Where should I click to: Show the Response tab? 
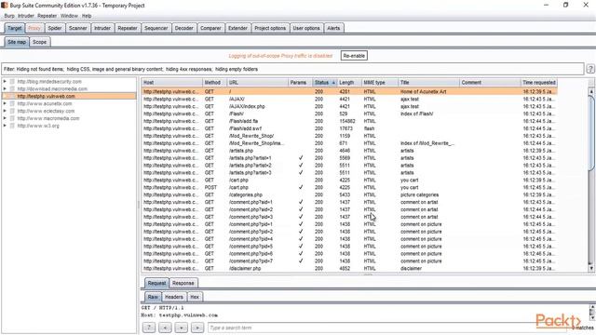point(183,283)
